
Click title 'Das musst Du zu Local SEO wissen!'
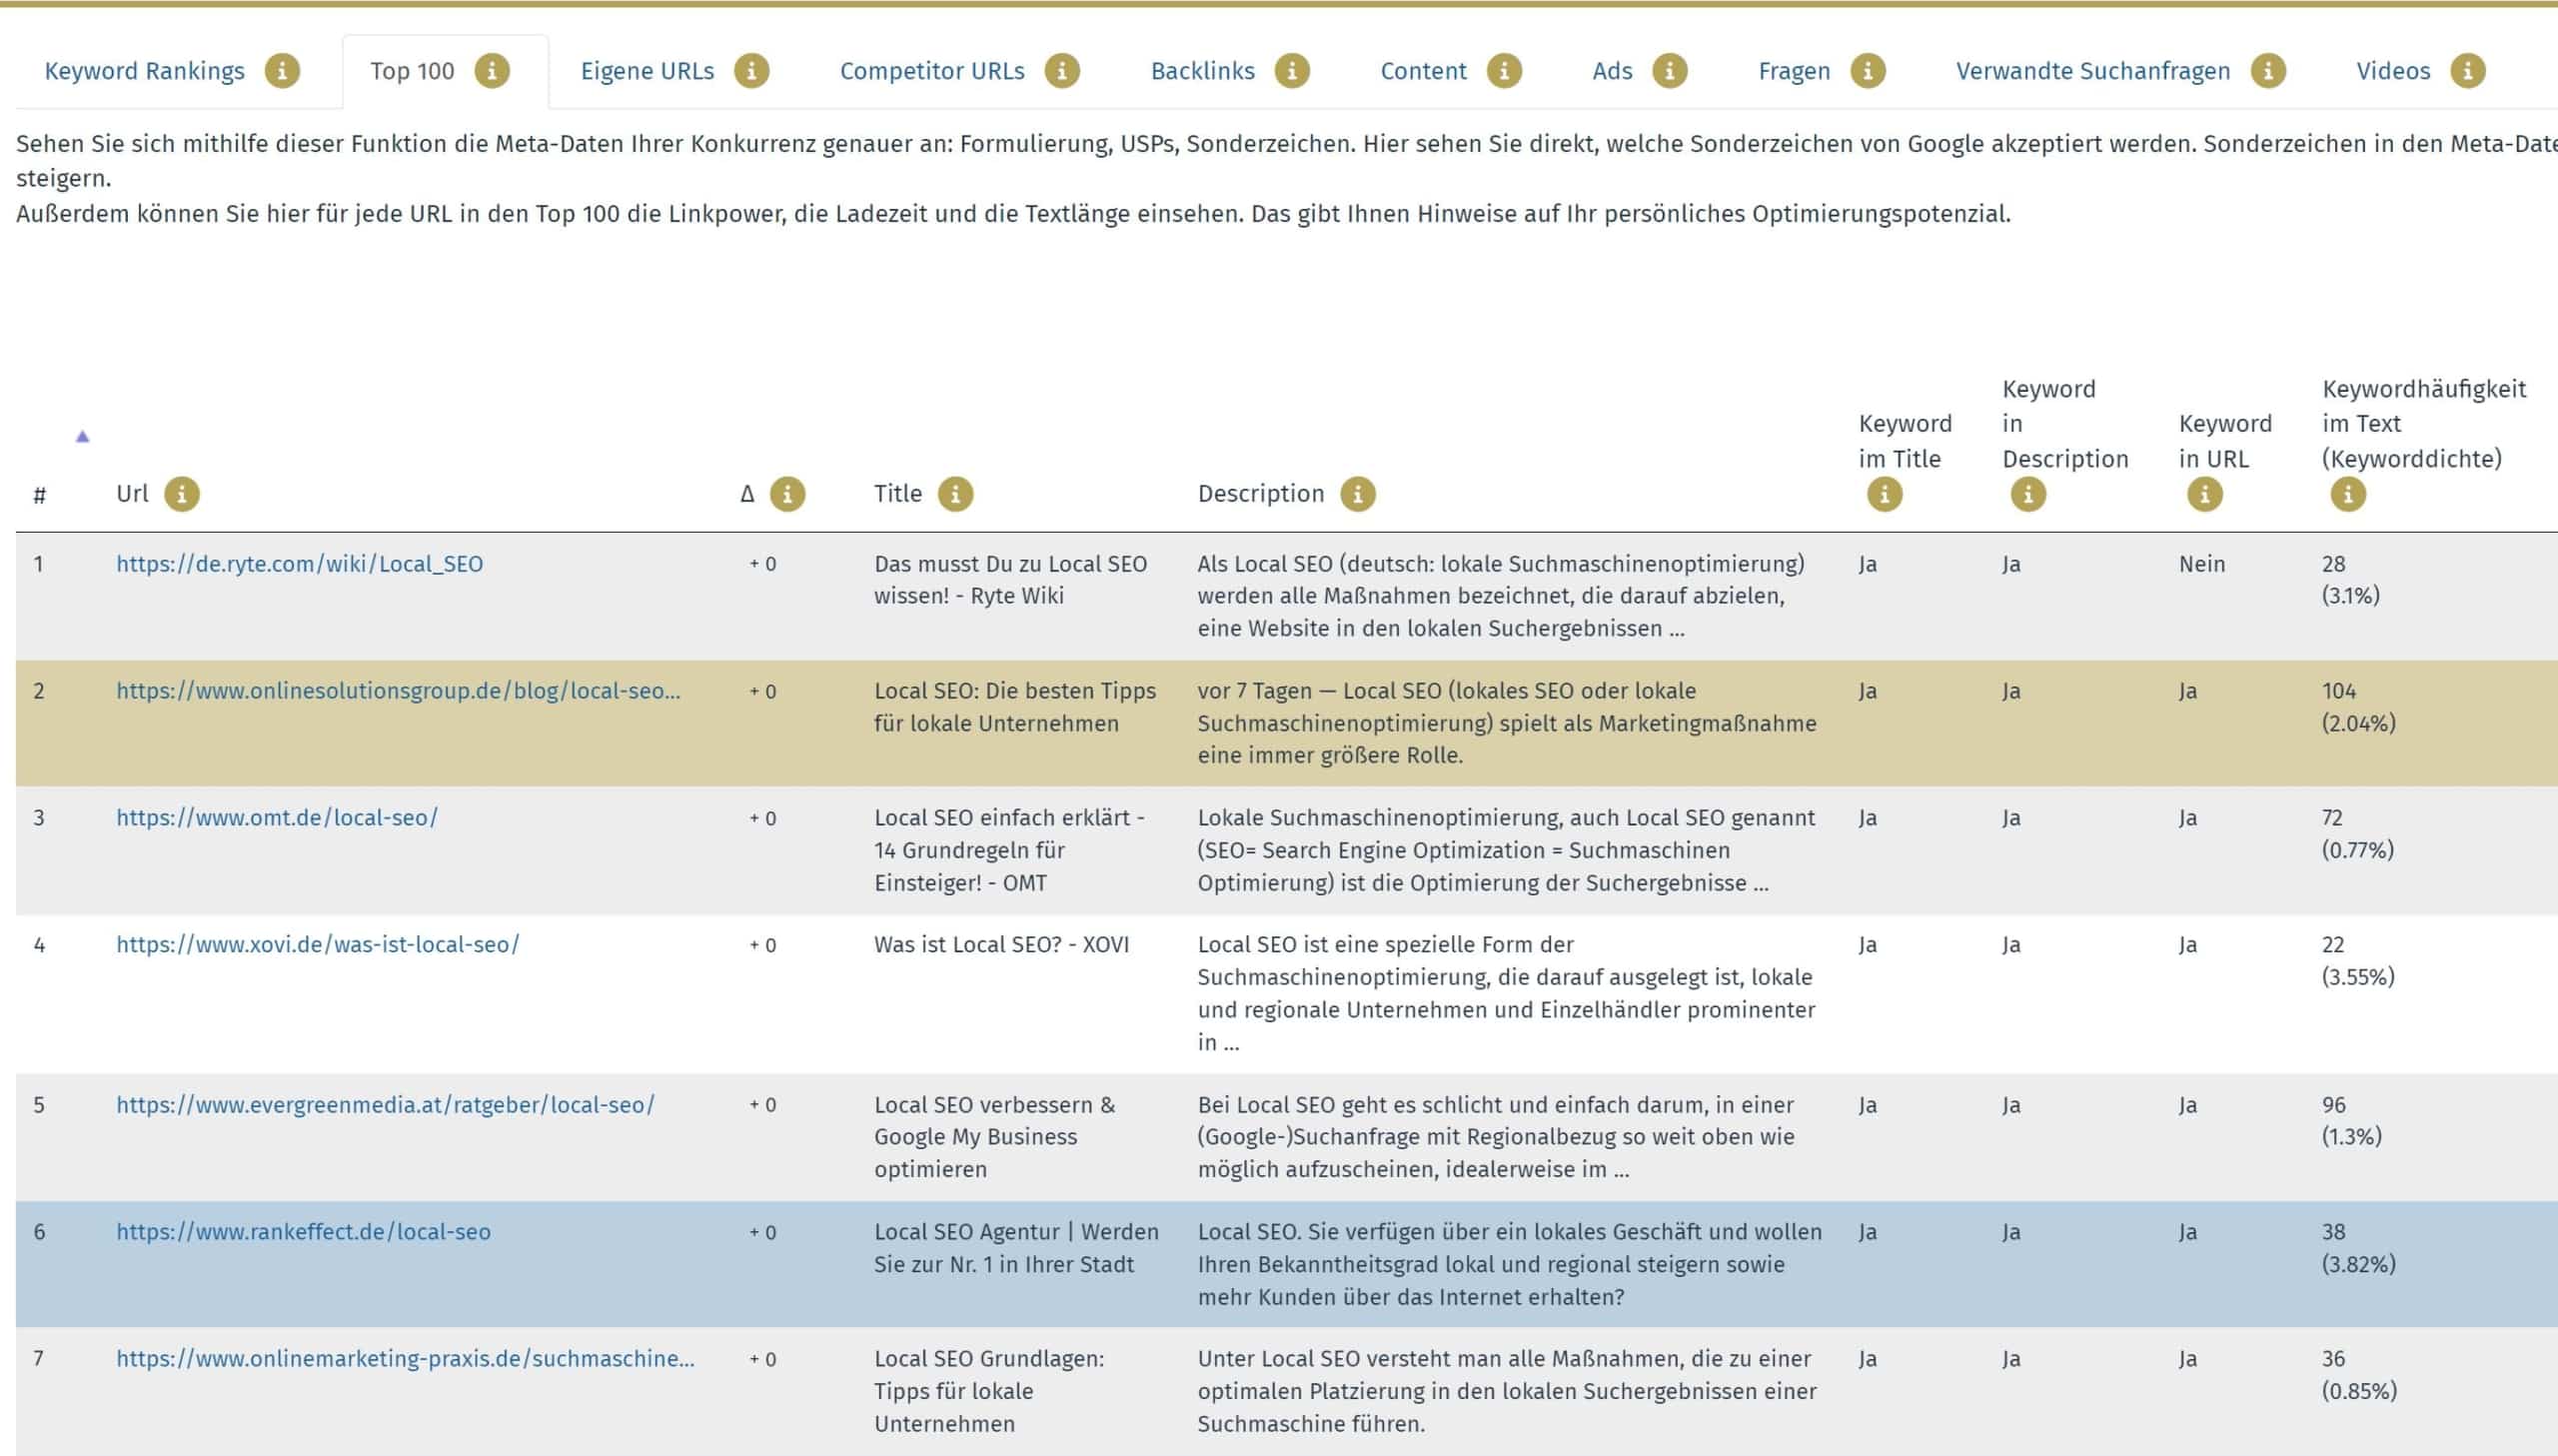tap(1010, 580)
